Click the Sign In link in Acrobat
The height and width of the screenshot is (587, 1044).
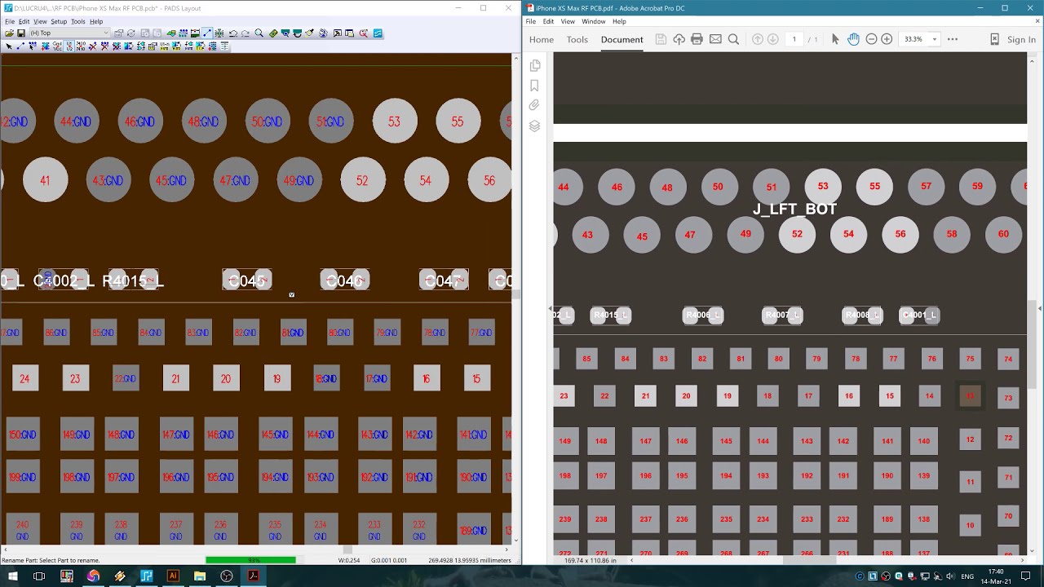1021,39
